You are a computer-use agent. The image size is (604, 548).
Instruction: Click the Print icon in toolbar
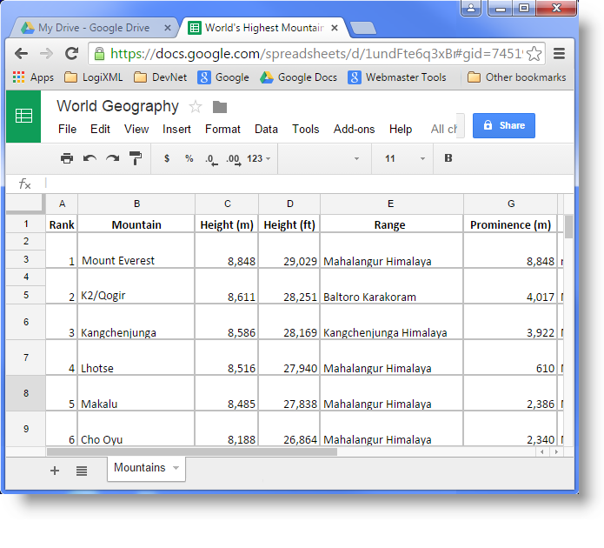click(67, 158)
